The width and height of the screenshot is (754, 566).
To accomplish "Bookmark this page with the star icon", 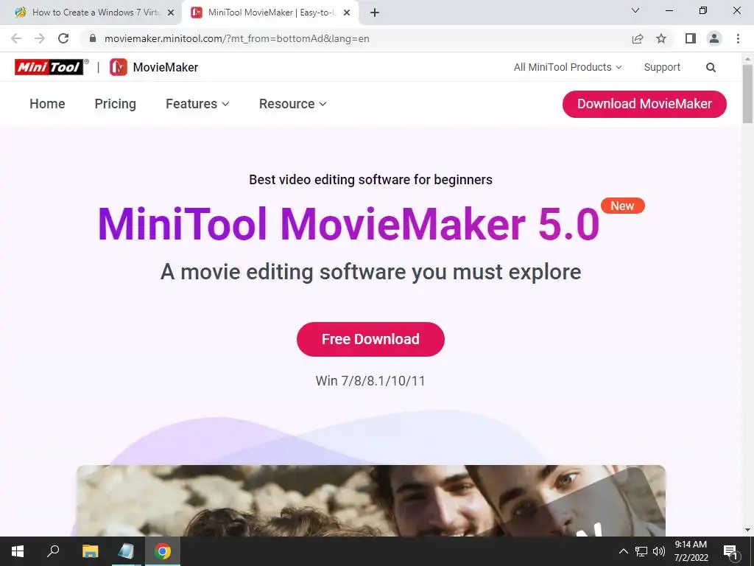I will tap(661, 38).
